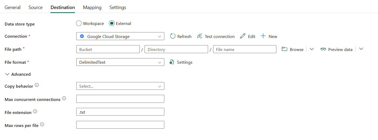The image size is (378, 140).
Task: Click the New plus icon
Action: [263, 36]
